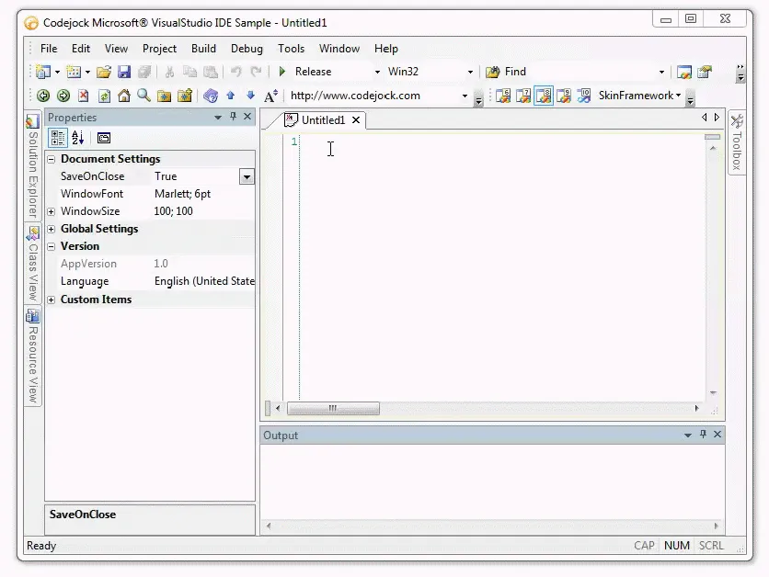Screen dimensions: 769x577
Task: Click the Paste clipboard icon
Action: [x=211, y=72]
